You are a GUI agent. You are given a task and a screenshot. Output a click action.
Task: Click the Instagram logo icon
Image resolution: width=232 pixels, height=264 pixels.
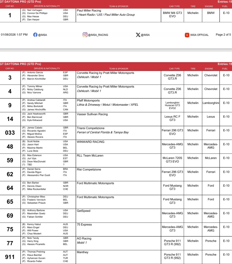85,35
